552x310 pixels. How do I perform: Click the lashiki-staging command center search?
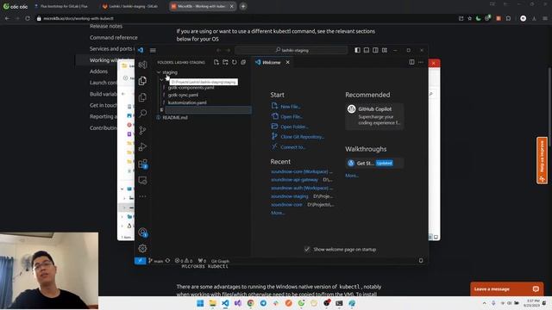tap(292, 50)
